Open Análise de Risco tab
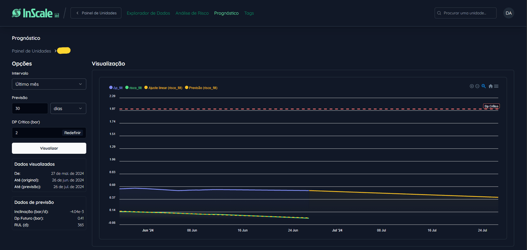 (x=192, y=13)
